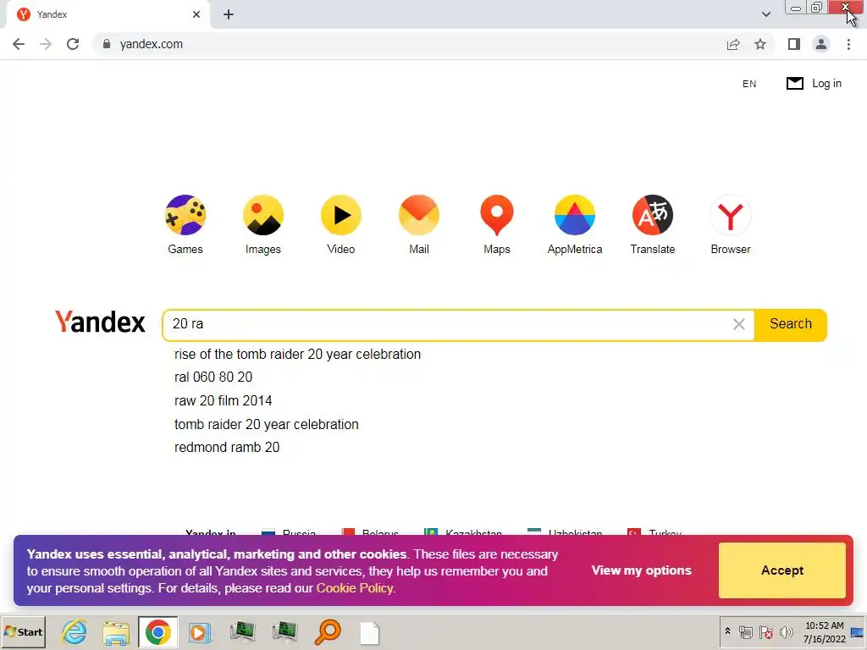Accept cookies in the banner

tap(781, 570)
